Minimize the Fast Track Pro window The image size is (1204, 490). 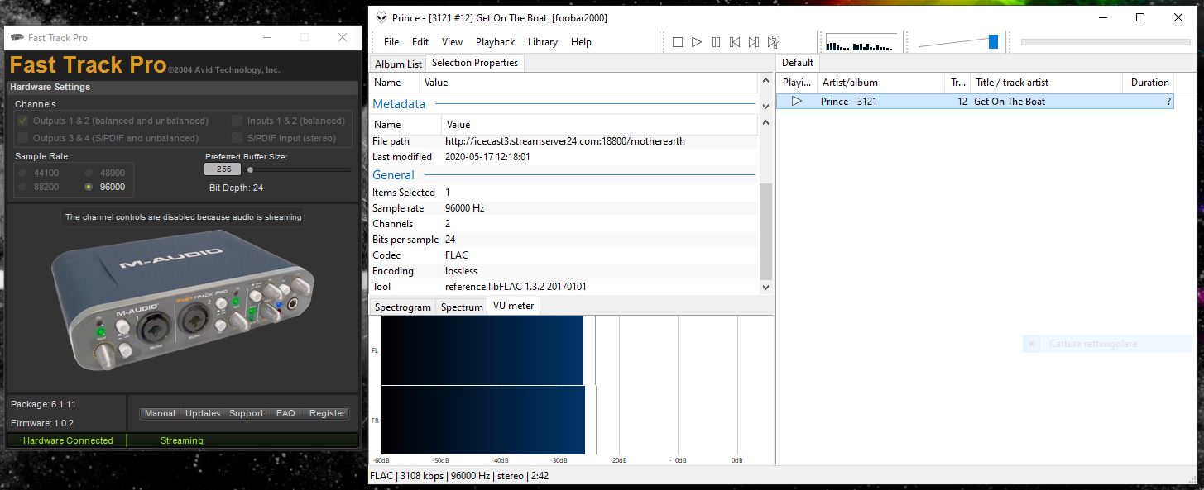tap(267, 37)
